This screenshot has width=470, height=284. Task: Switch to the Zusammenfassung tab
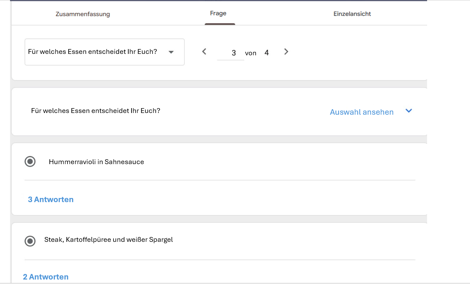pos(83,14)
